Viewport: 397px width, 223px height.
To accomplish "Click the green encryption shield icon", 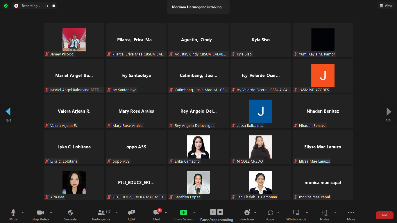I will [6, 6].
